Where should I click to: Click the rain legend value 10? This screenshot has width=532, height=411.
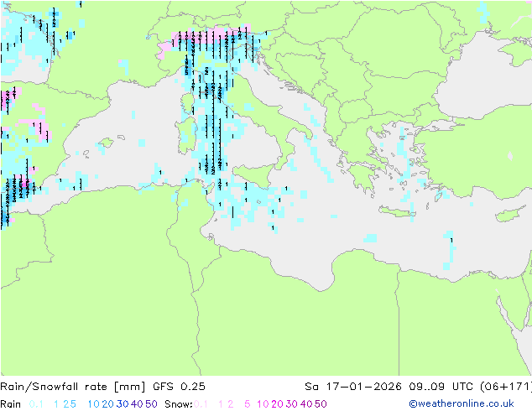coord(94,404)
